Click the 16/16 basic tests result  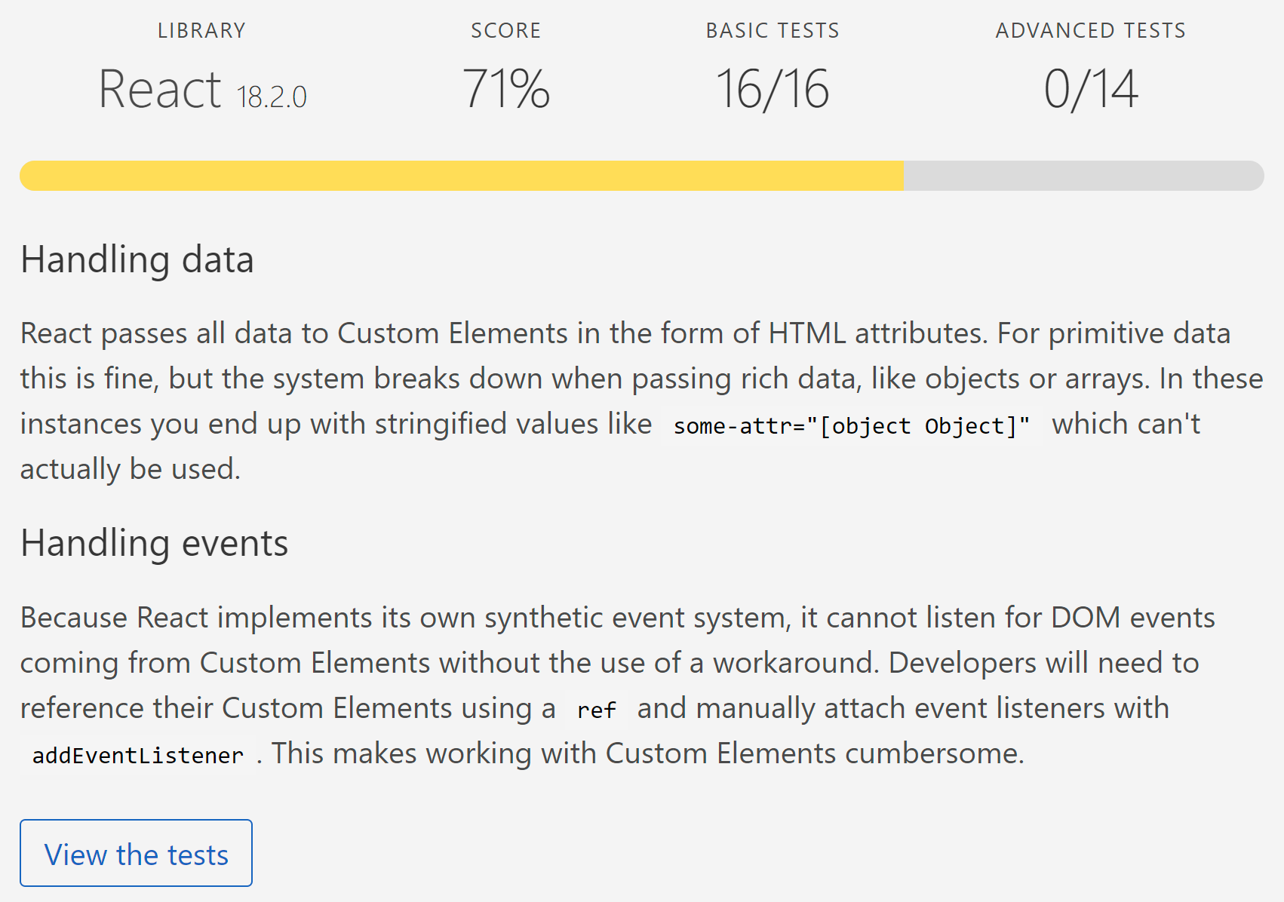click(773, 89)
